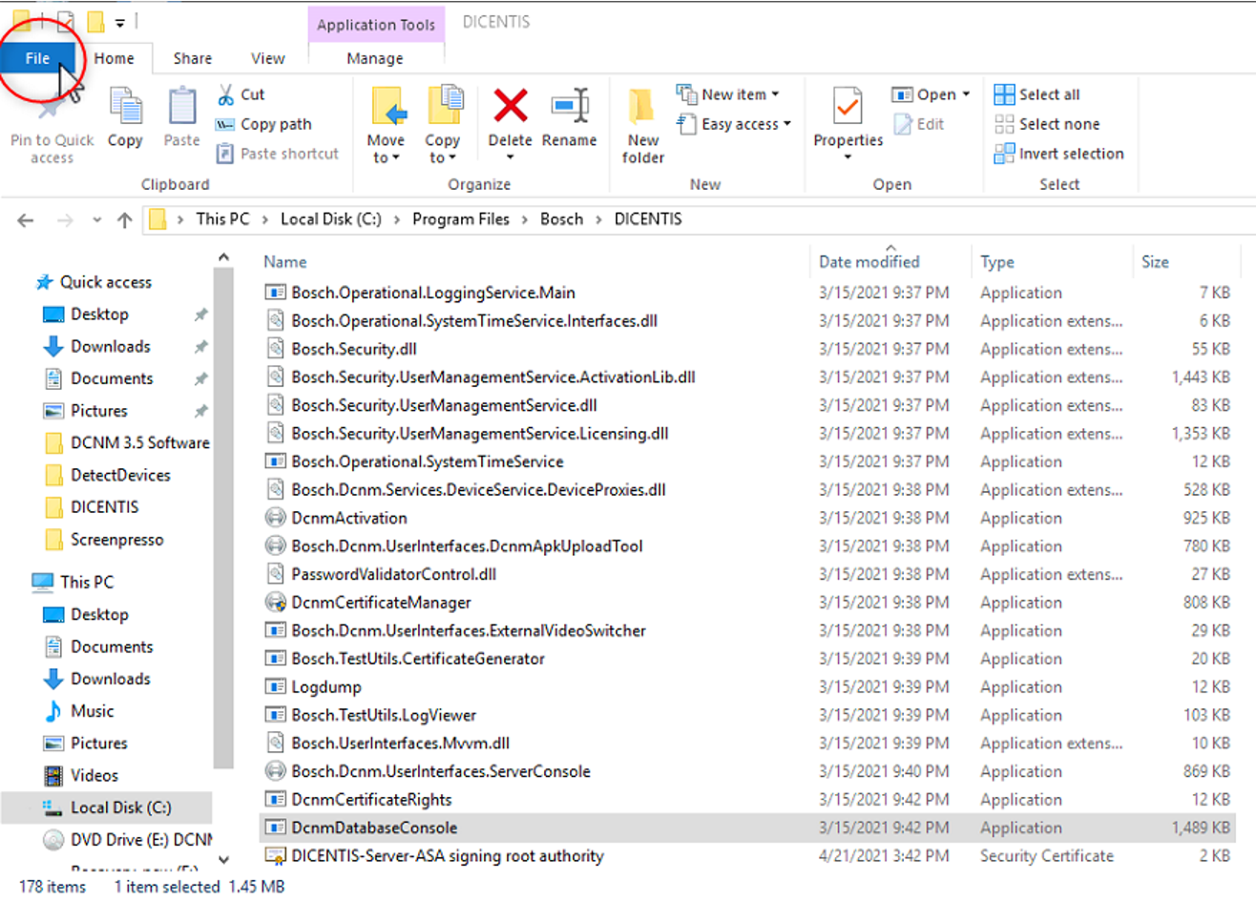Image resolution: width=1256 pixels, height=900 pixels.
Task: Click the red Delete icon
Action: 511,106
